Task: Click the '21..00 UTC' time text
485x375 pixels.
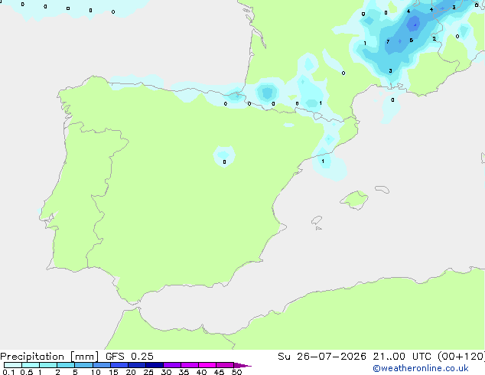Action: pos(402,357)
